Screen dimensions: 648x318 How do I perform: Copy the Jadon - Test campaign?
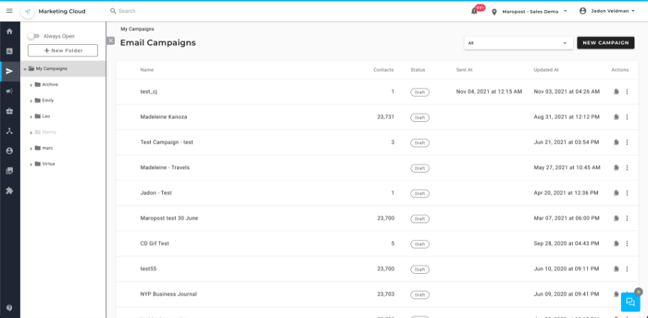[616, 193]
